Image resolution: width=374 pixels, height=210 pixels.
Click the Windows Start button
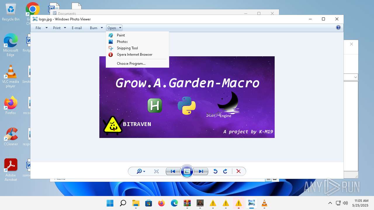(x=110, y=203)
